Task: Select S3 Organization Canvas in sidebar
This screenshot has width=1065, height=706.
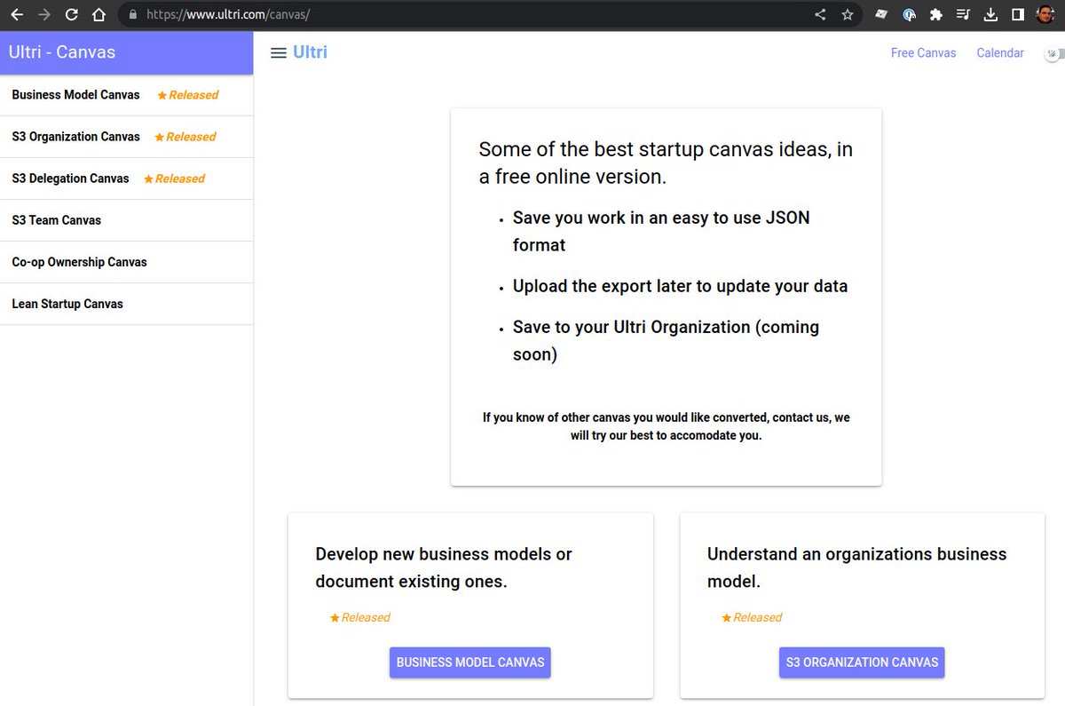Action: (x=126, y=137)
